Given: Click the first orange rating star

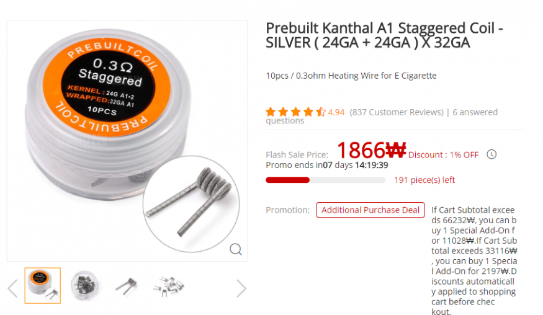Looking at the screenshot, I should click(271, 112).
